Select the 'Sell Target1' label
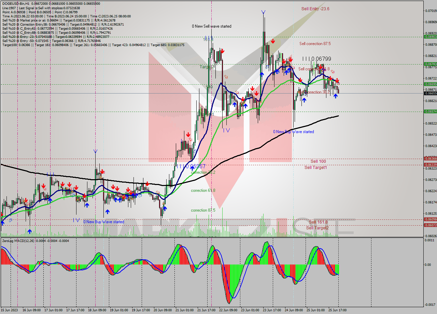437x314 pixels. [x=315, y=167]
